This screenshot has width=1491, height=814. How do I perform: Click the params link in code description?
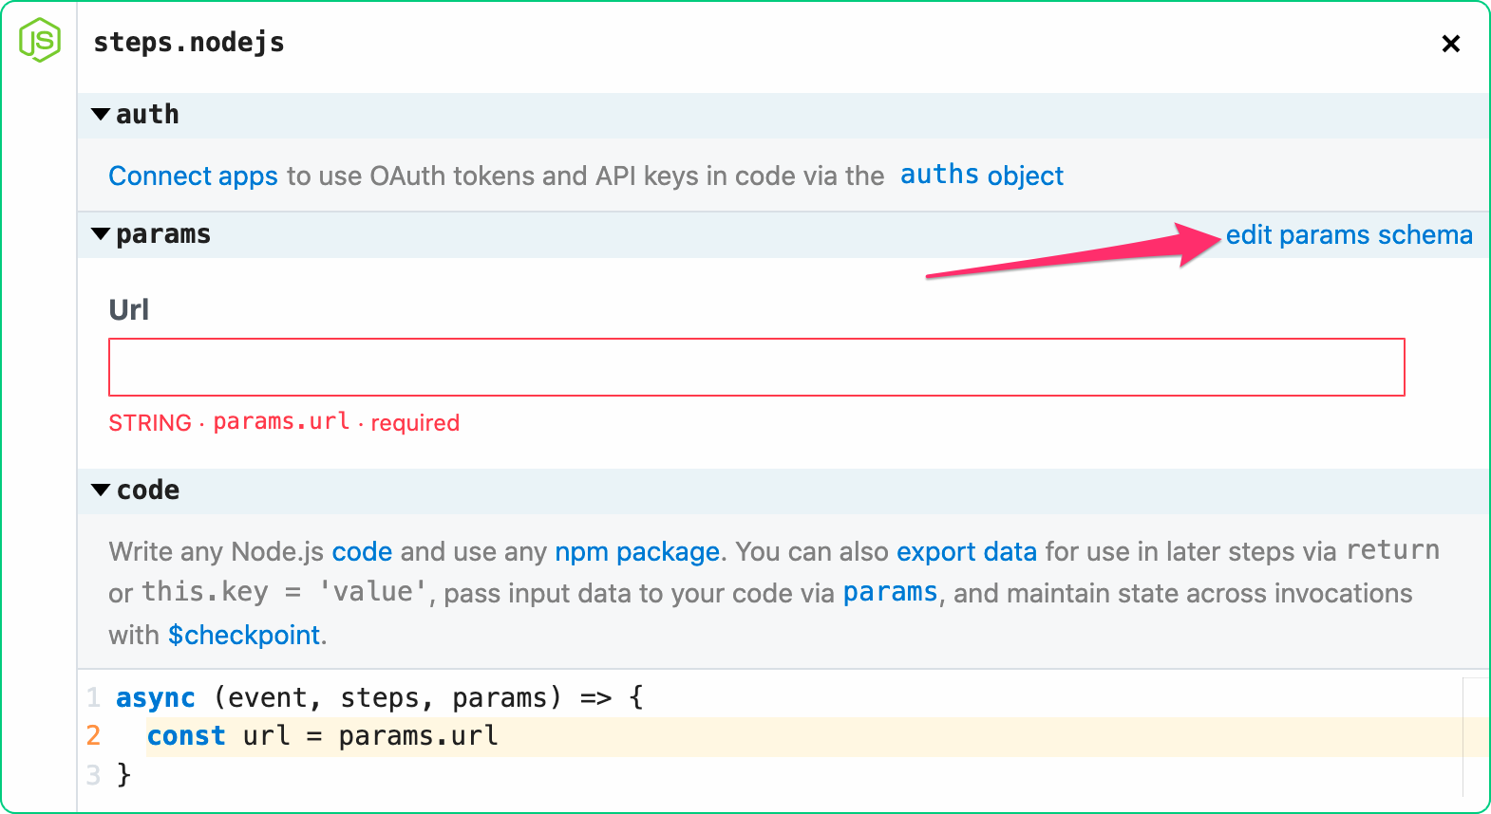point(890,593)
